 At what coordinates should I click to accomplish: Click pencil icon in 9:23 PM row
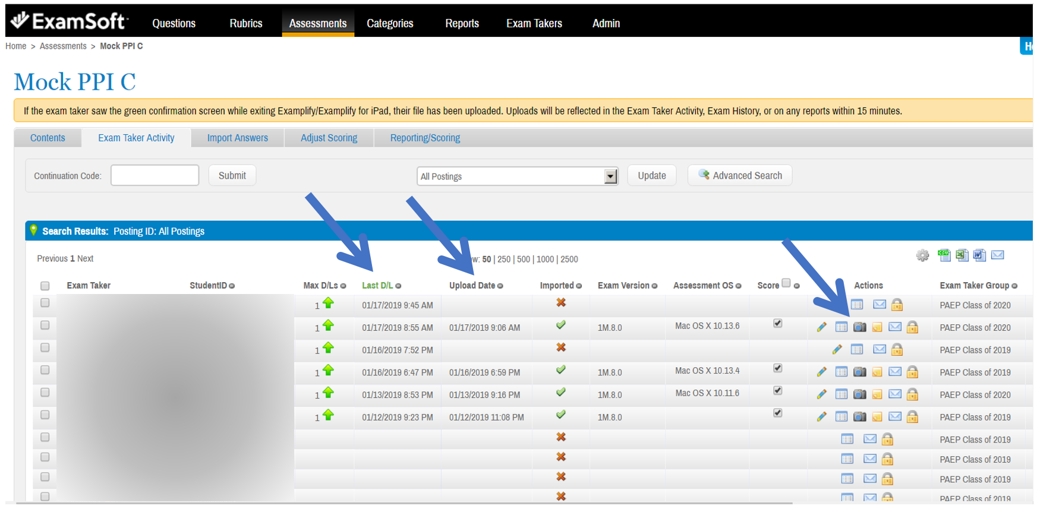coord(822,417)
